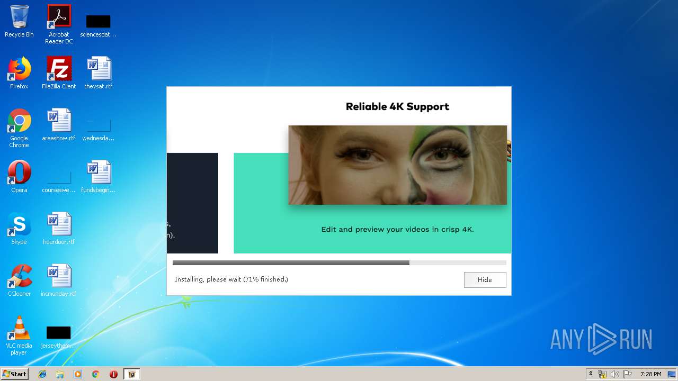Click the Hide button in installer
Image resolution: width=678 pixels, height=381 pixels.
tap(485, 279)
